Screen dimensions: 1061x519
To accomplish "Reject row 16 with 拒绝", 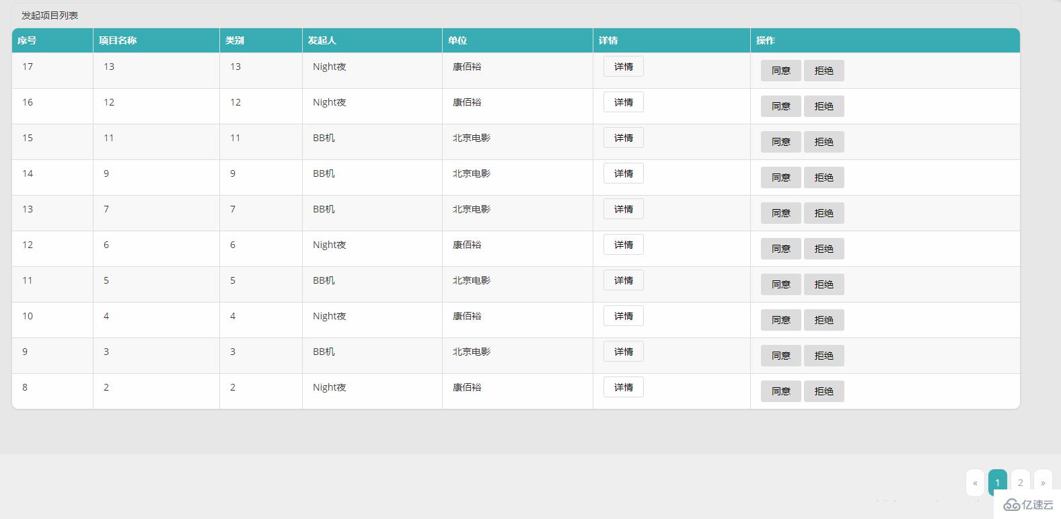I will [x=824, y=106].
